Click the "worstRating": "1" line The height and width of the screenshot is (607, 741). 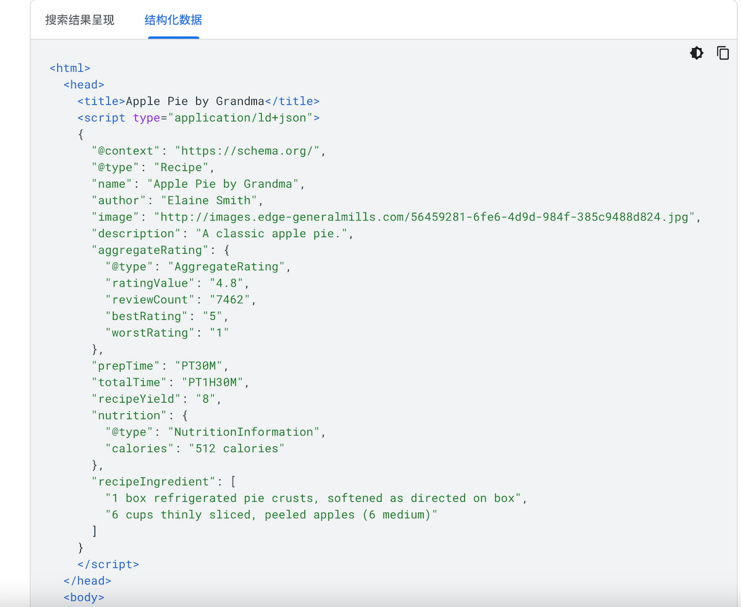coord(167,333)
